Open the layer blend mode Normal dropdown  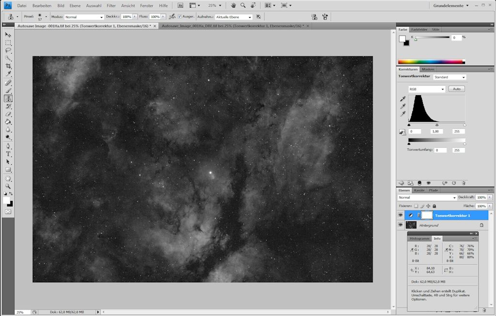[x=427, y=198]
